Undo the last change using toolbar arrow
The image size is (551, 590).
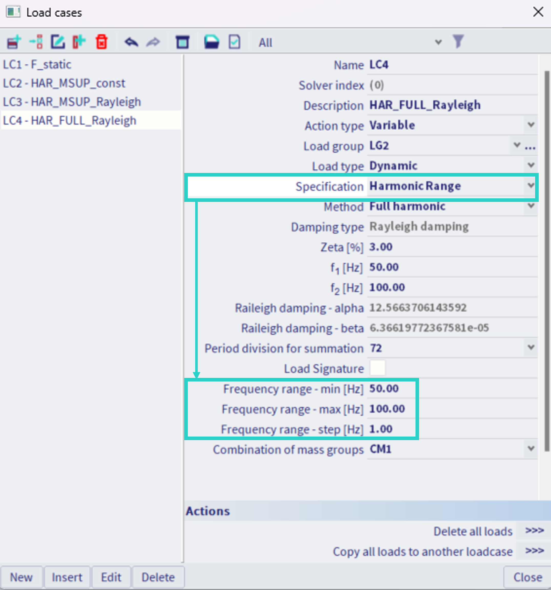click(x=131, y=42)
